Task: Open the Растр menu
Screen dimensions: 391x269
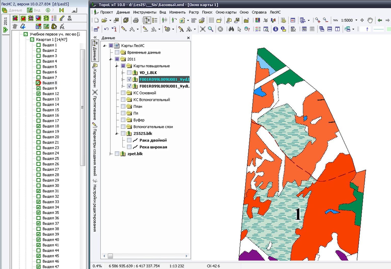Action: click(x=194, y=12)
